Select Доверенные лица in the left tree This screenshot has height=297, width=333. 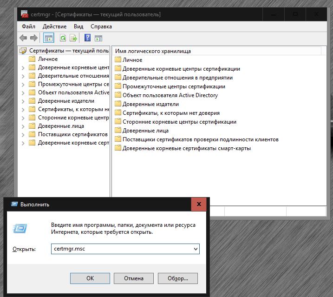(61, 126)
